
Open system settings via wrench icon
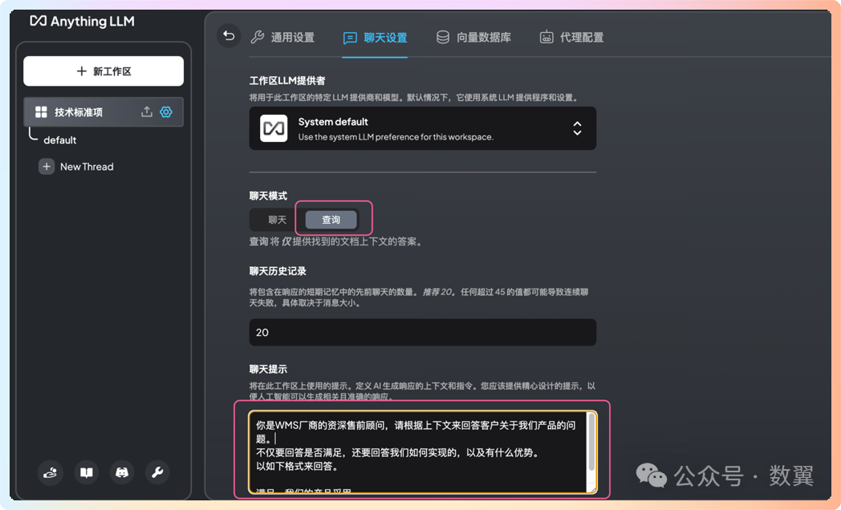coord(157,473)
